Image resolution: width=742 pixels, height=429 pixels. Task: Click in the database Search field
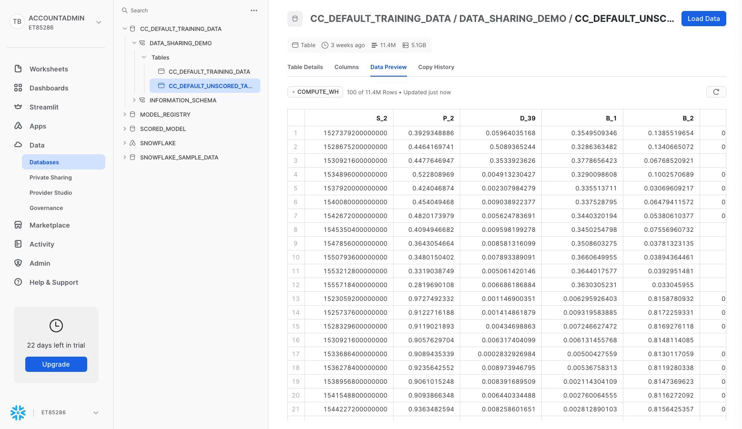click(186, 10)
